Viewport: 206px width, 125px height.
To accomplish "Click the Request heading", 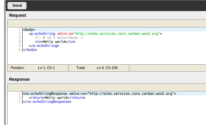I will pos(17,15).
